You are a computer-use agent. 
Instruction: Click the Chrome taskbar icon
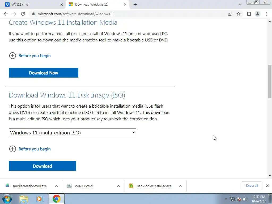56,199
